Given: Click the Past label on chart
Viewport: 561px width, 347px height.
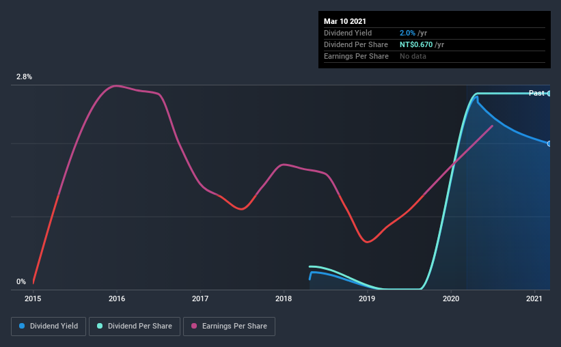Looking at the screenshot, I should [536, 93].
